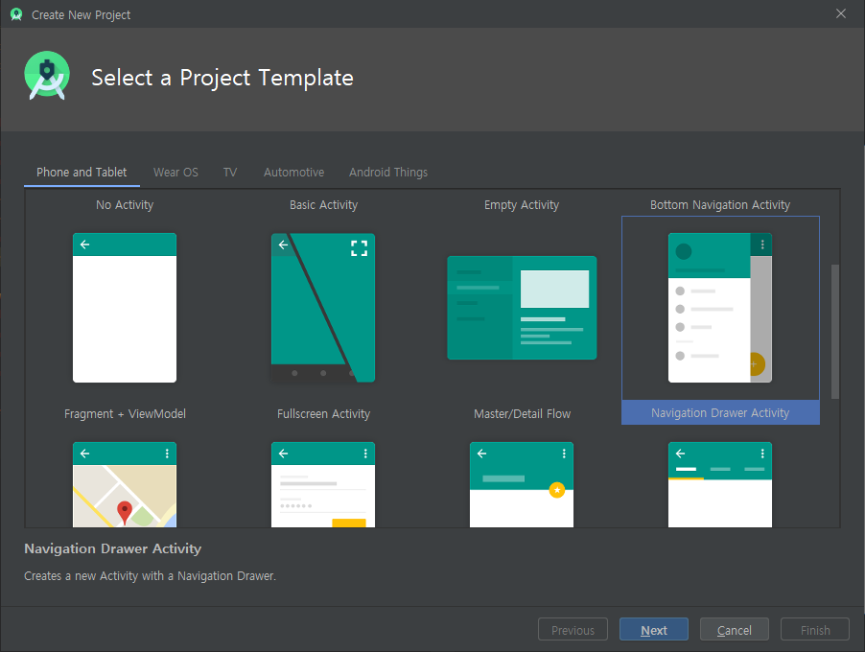This screenshot has width=865, height=652.
Task: Cancel the new project wizard
Action: coord(735,629)
